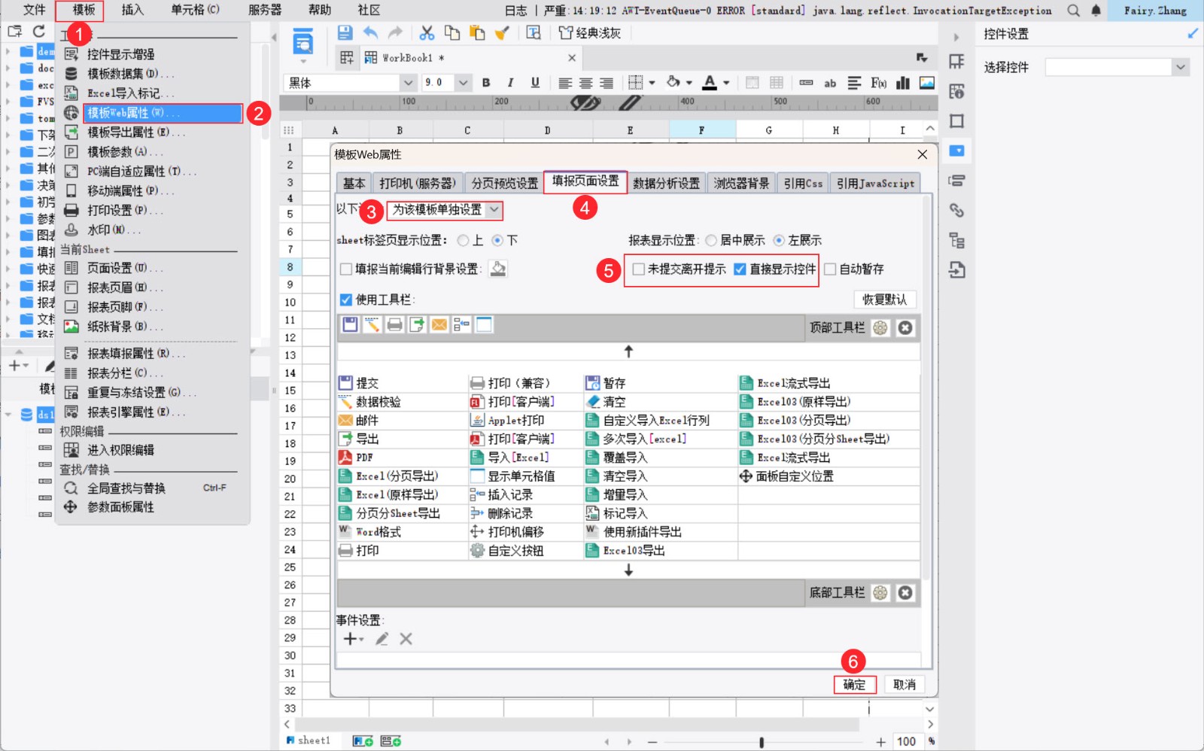Viewport: 1204px width, 751px height.
Task: Click the zoom percentage field 100
Action: point(907,742)
